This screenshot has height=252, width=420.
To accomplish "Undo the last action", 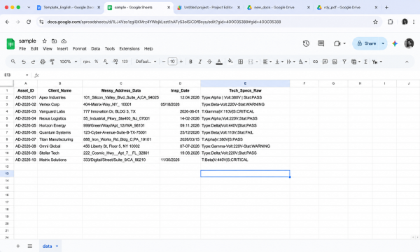I will coord(24,62).
